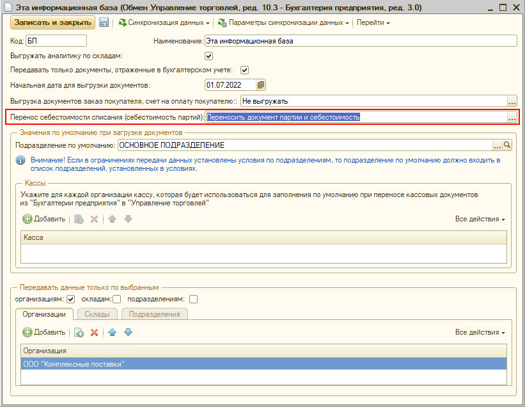Click the Переносить документ партии и себестоимость field
The height and width of the screenshot is (407, 525).
[356, 117]
